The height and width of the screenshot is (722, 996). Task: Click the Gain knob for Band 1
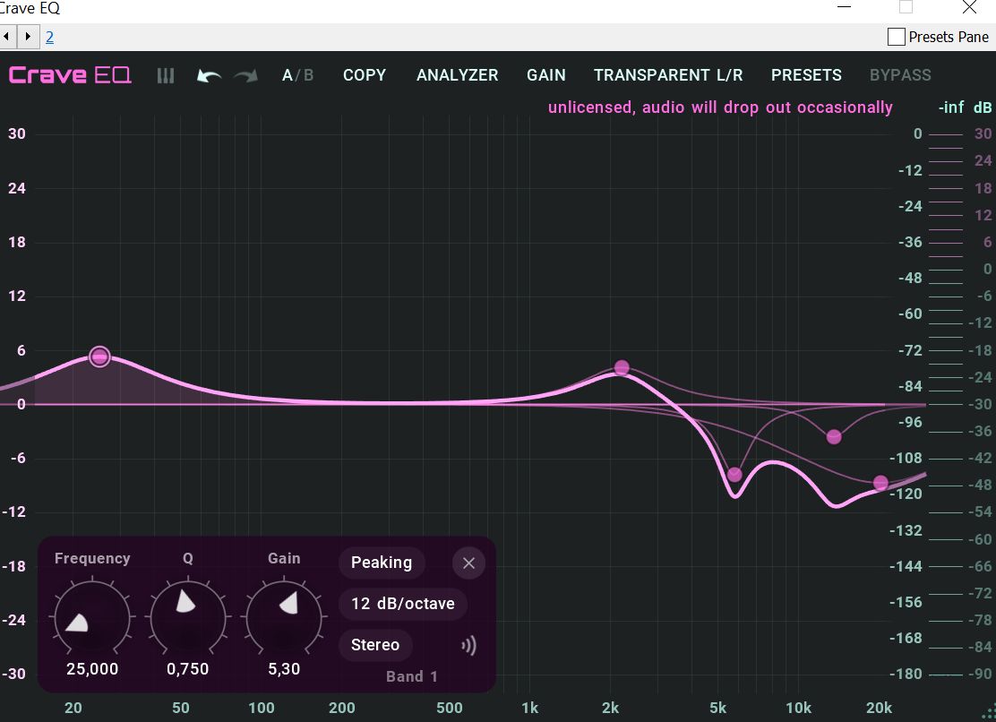click(284, 616)
